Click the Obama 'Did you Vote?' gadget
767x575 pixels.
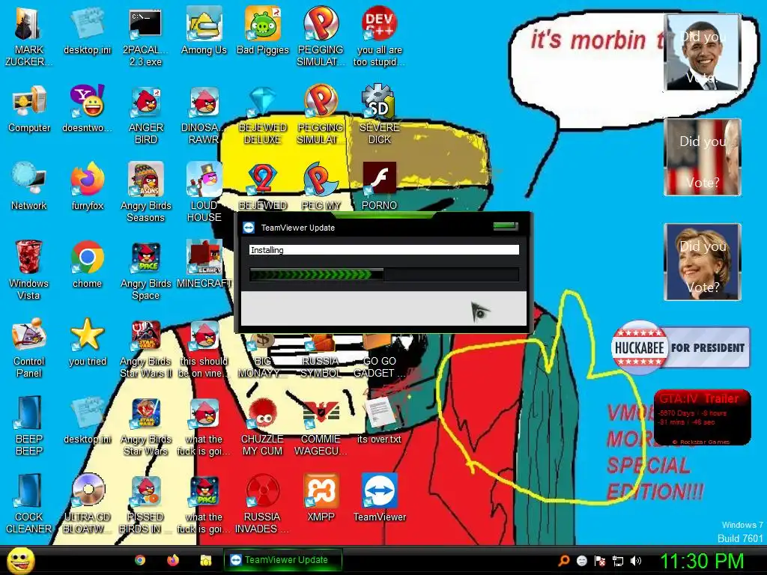(703, 52)
